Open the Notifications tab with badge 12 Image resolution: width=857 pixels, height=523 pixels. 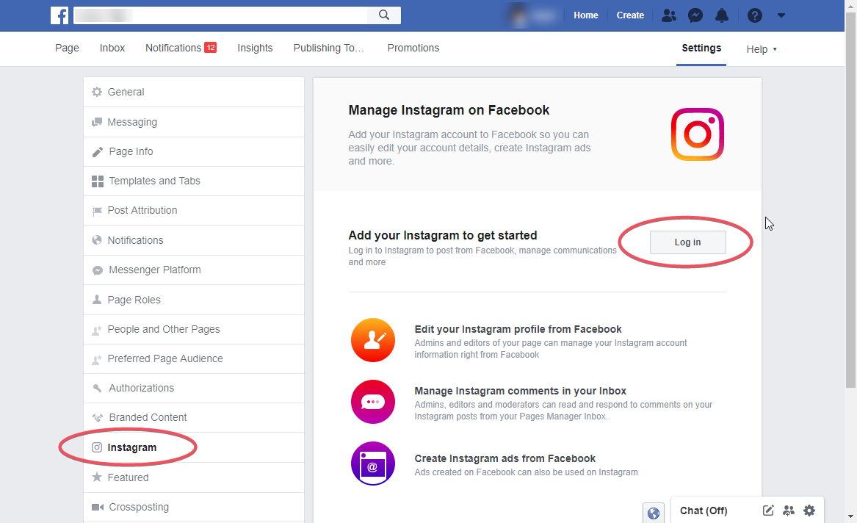(181, 48)
